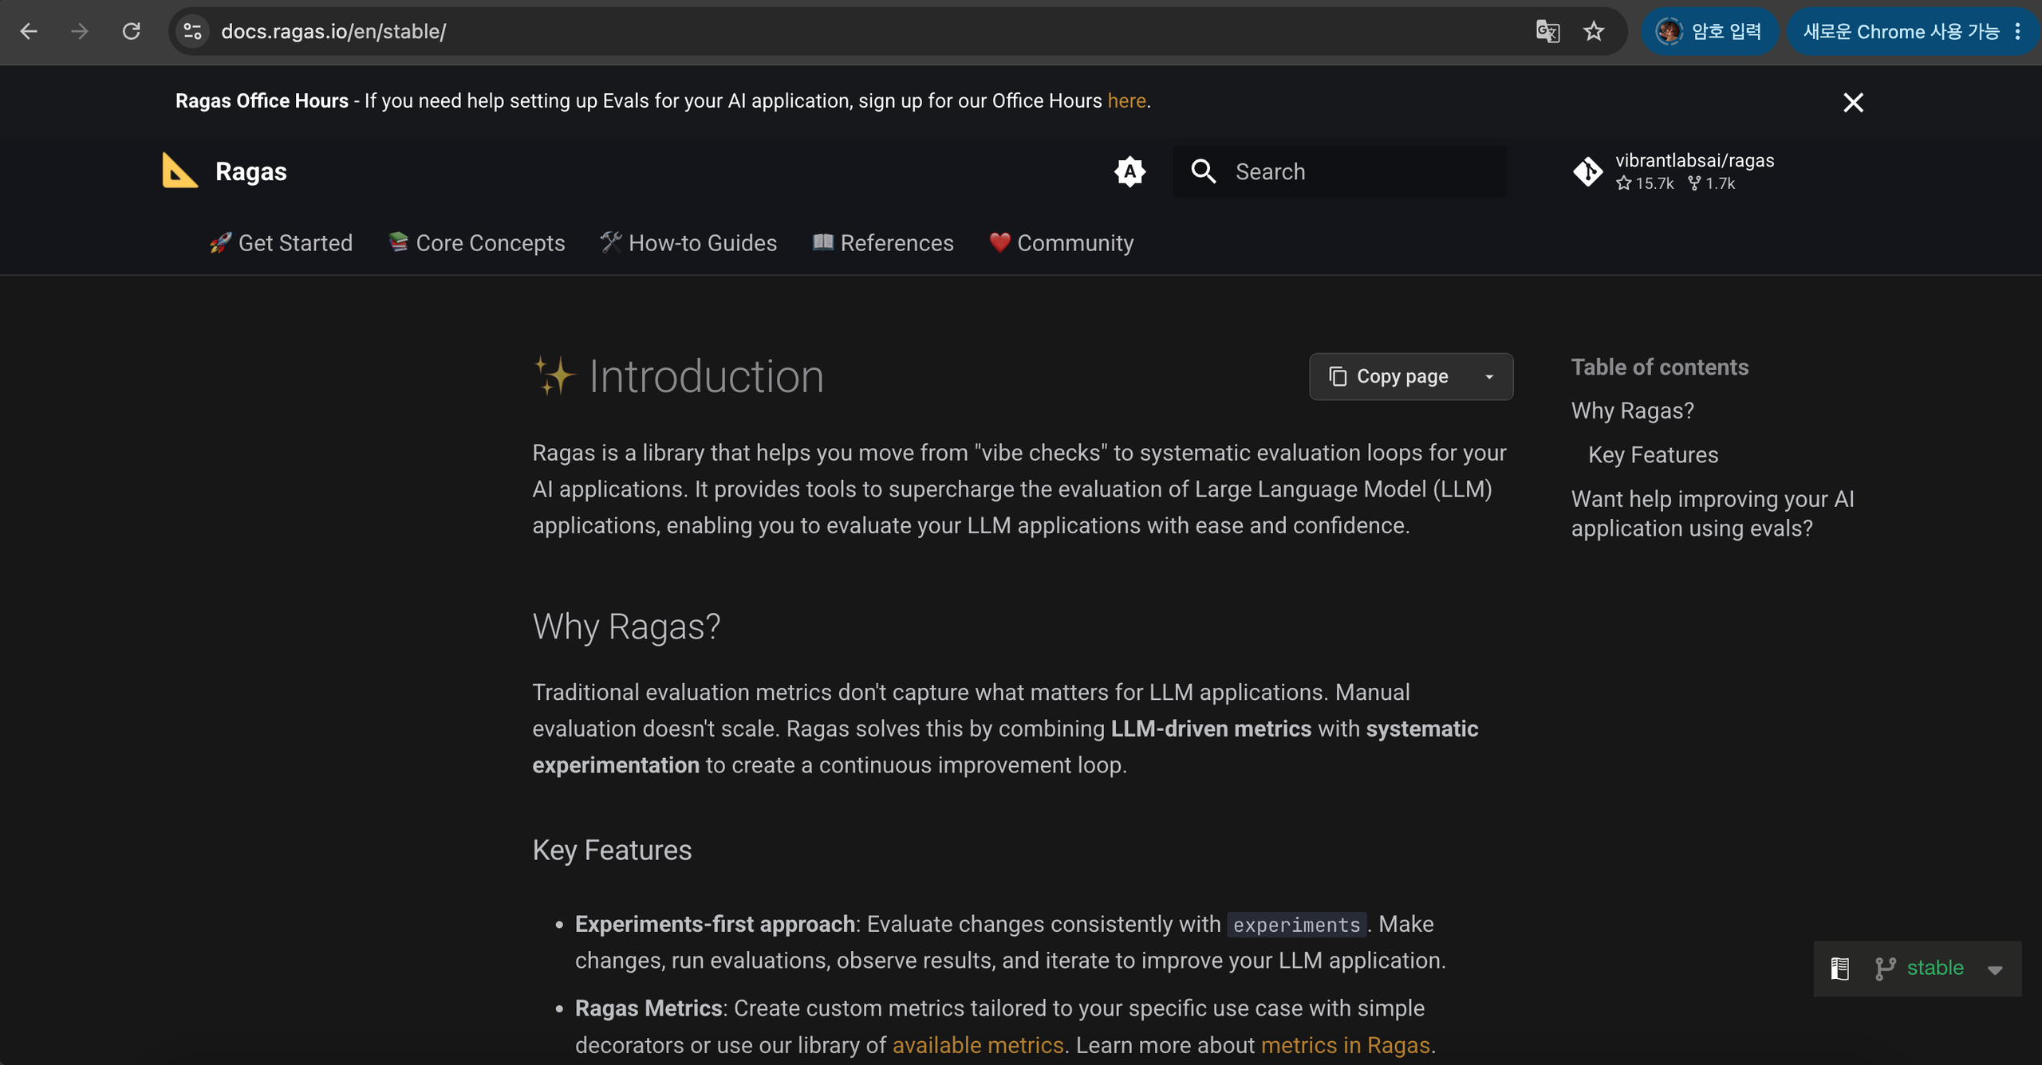Click the git repository diamond icon
2042x1065 pixels.
point(1587,171)
